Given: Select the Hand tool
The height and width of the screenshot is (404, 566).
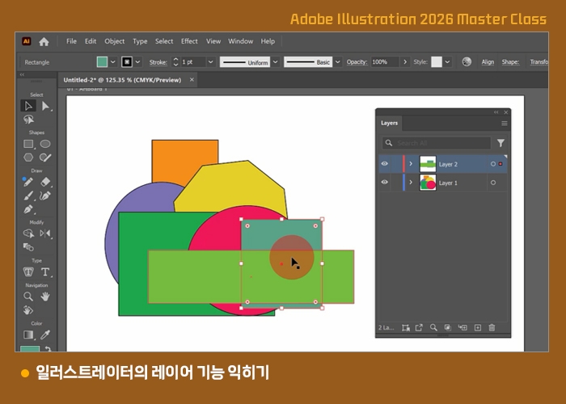Looking at the screenshot, I should tap(45, 297).
